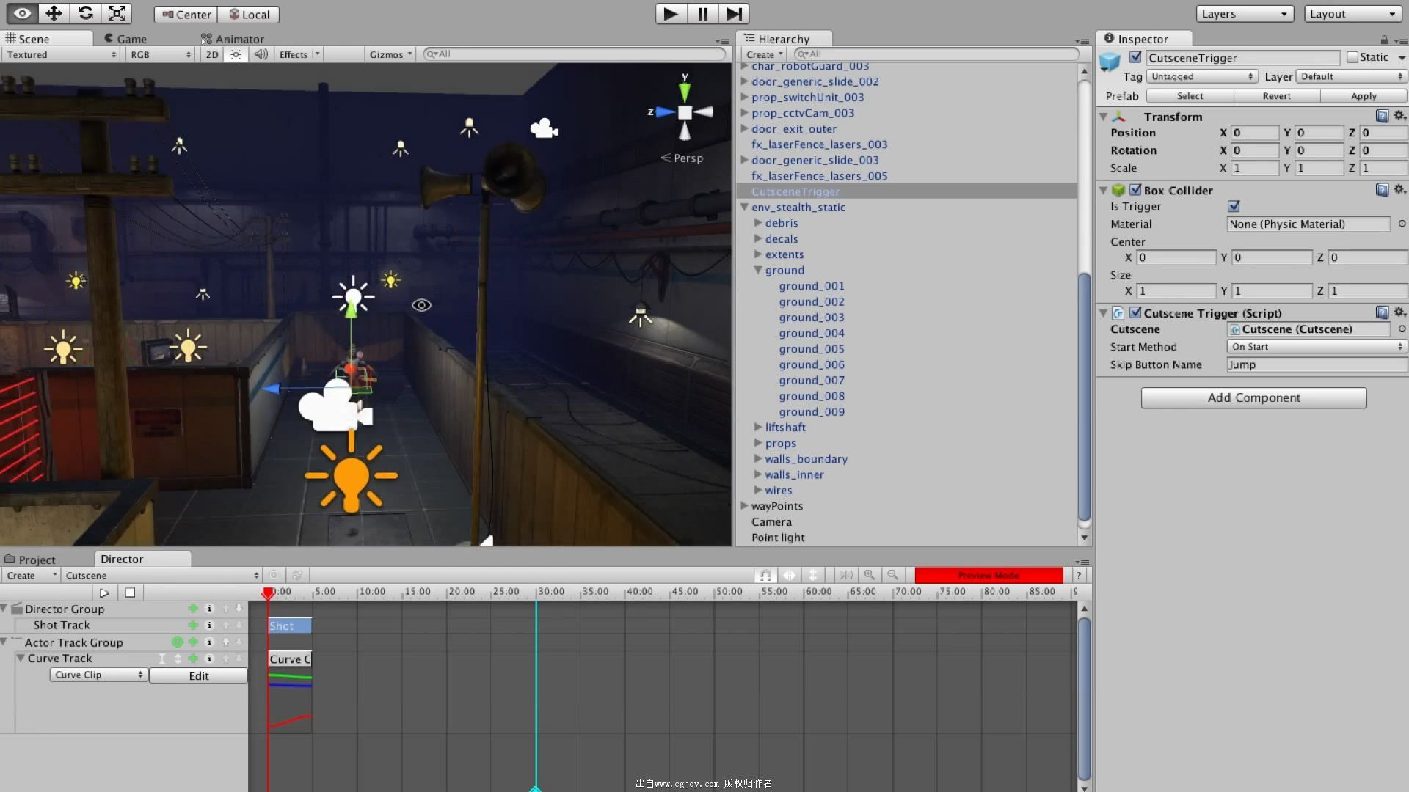Click Director timeline play arrow
The height and width of the screenshot is (792, 1409).
104,593
